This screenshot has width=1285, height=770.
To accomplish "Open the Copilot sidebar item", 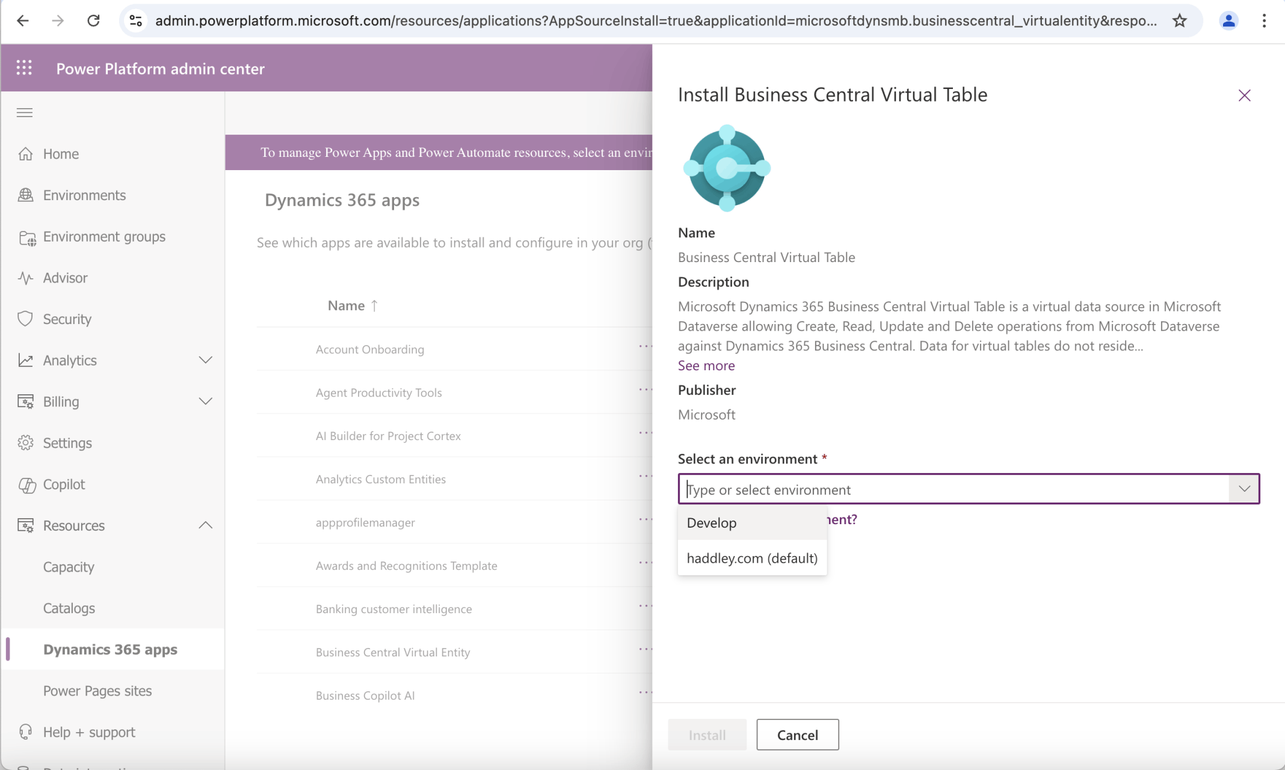I will pyautogui.click(x=64, y=484).
